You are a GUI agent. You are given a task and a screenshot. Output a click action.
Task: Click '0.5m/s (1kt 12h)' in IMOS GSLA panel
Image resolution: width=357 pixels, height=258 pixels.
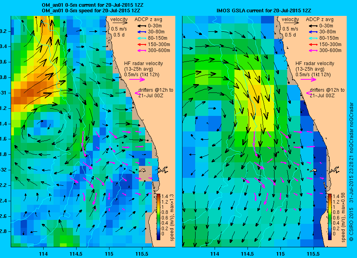[313, 75]
